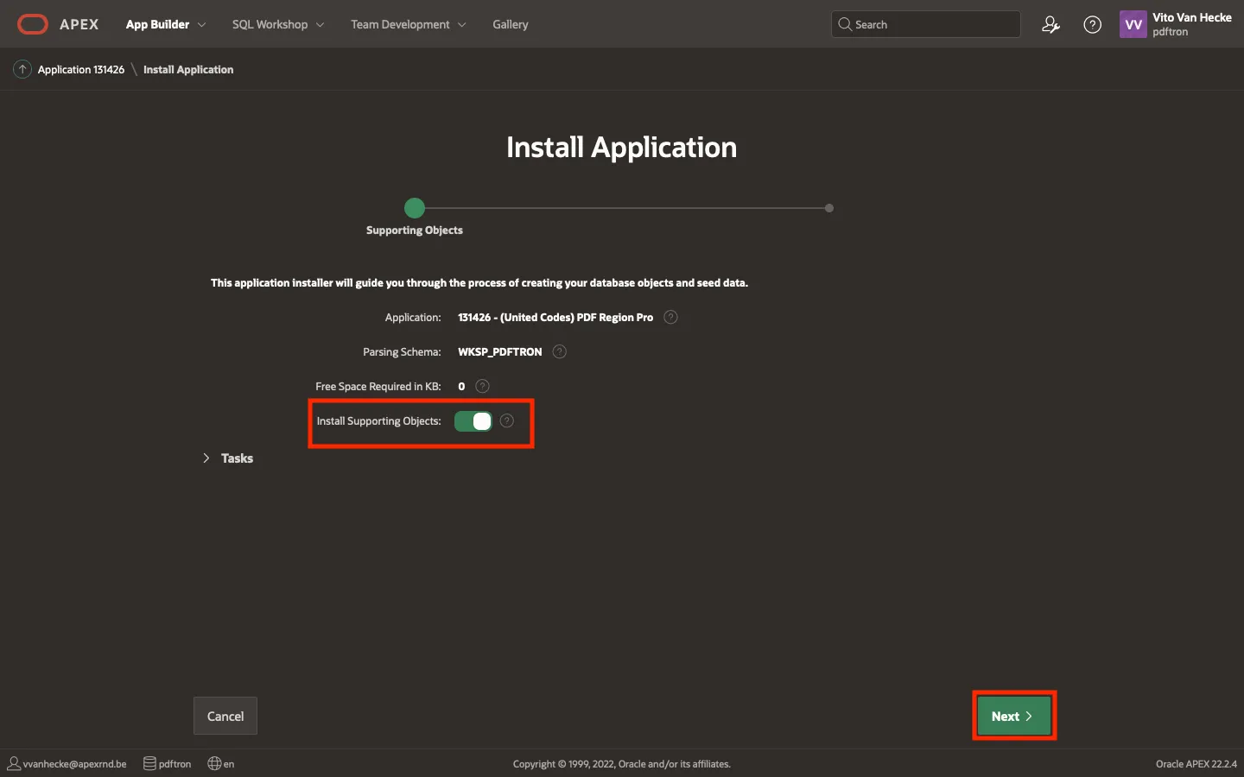Click the Oracle APEX logo icon

click(x=33, y=24)
